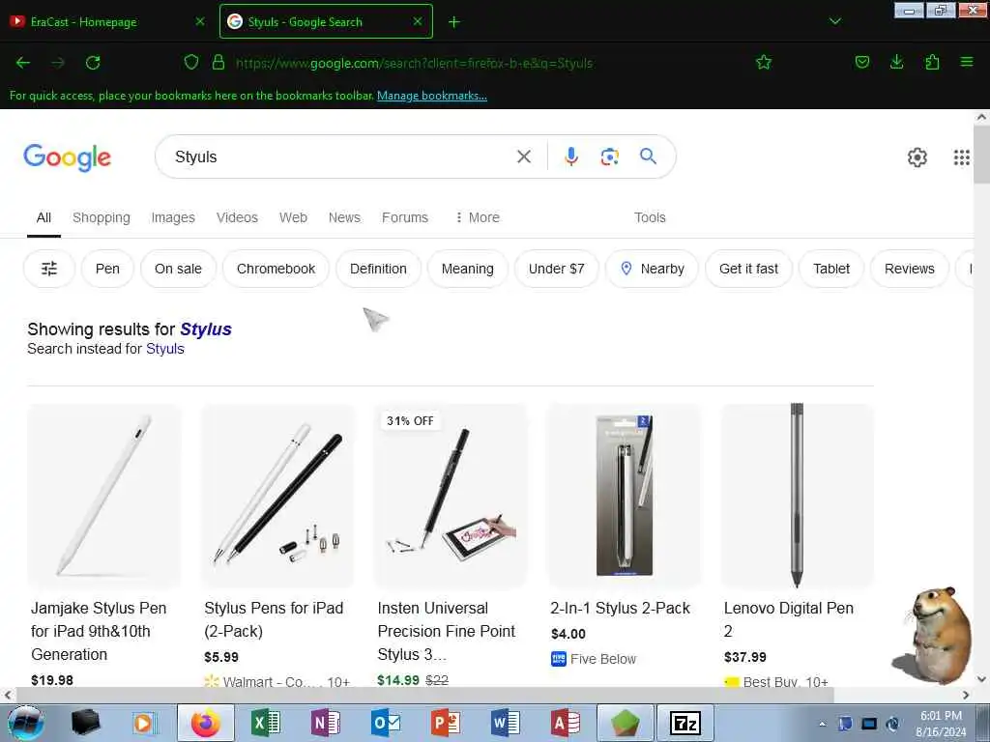Viewport: 990px width, 742px height.
Task: Select the Videos search tab
Action: 237,217
